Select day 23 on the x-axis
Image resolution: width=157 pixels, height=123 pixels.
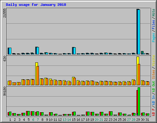pos(110,120)
